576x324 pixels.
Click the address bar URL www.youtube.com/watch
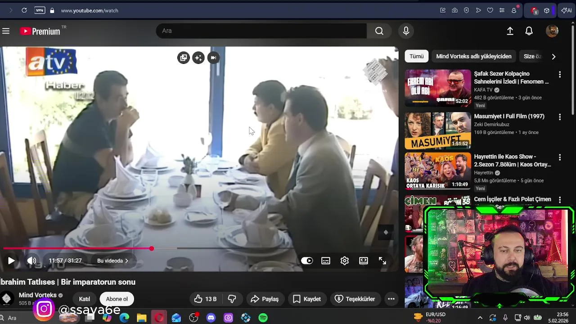[x=90, y=10]
